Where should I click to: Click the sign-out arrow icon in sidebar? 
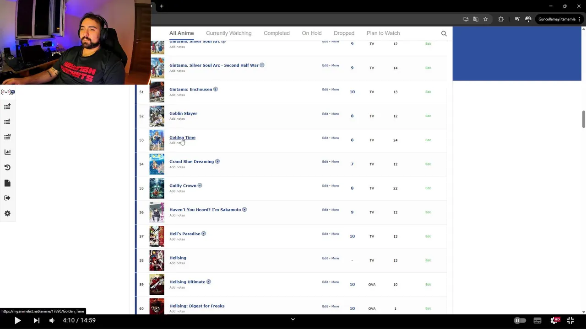click(x=7, y=198)
